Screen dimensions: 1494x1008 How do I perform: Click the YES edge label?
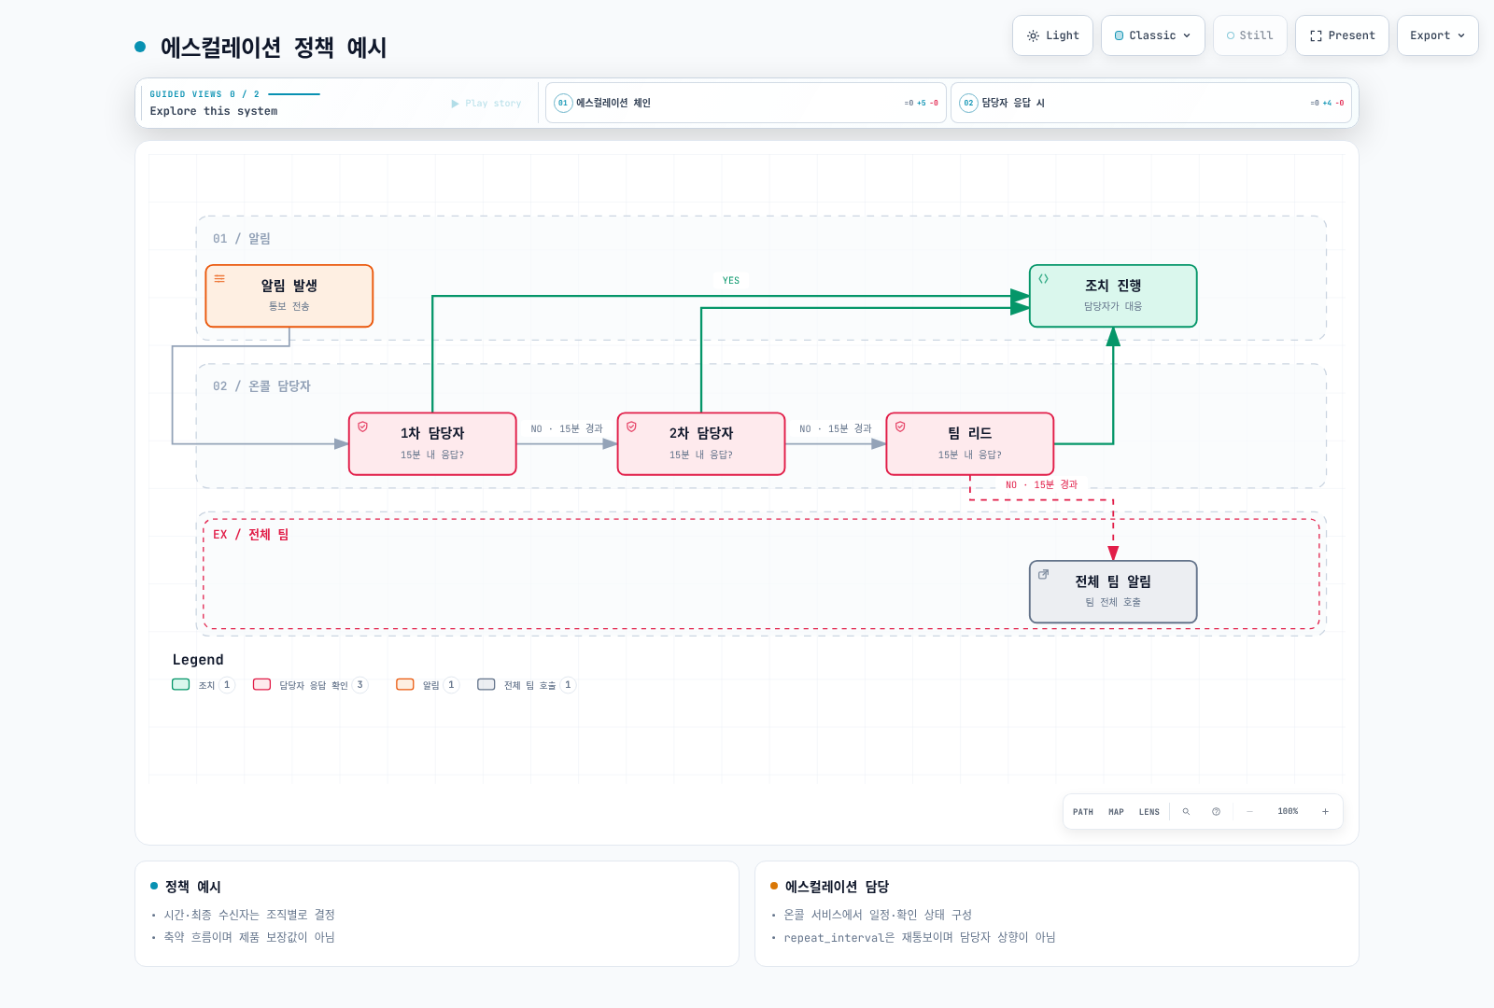coord(731,281)
